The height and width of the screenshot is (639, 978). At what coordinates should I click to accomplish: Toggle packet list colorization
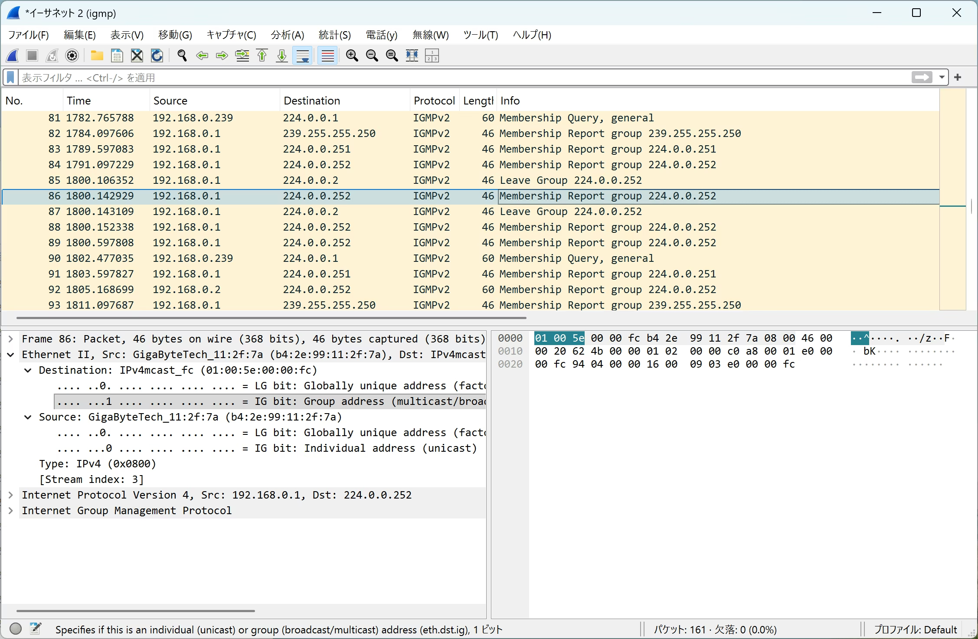pos(327,55)
